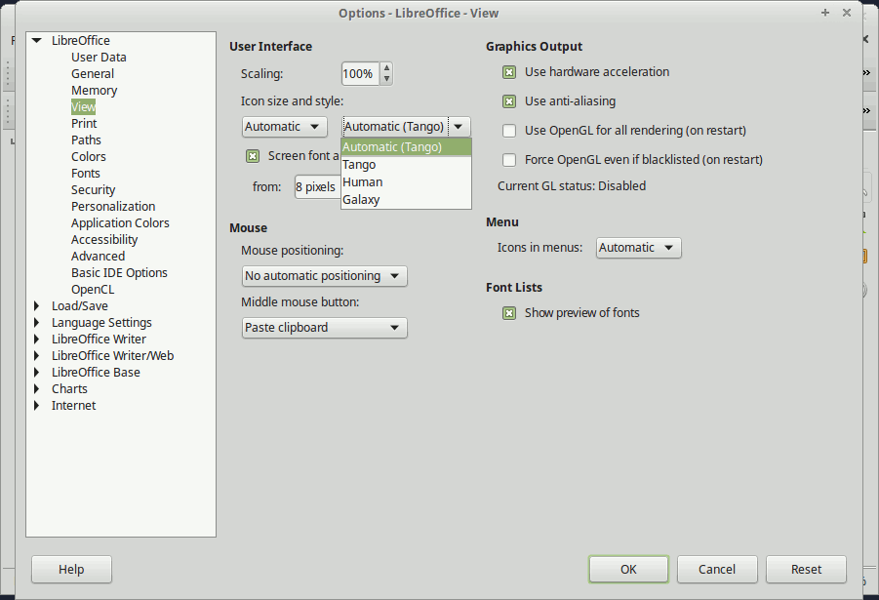Open the Icons in menus dropdown

point(638,247)
